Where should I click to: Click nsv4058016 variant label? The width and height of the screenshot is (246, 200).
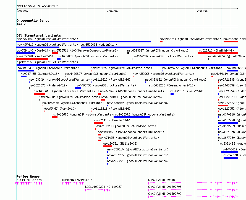(64, 91)
